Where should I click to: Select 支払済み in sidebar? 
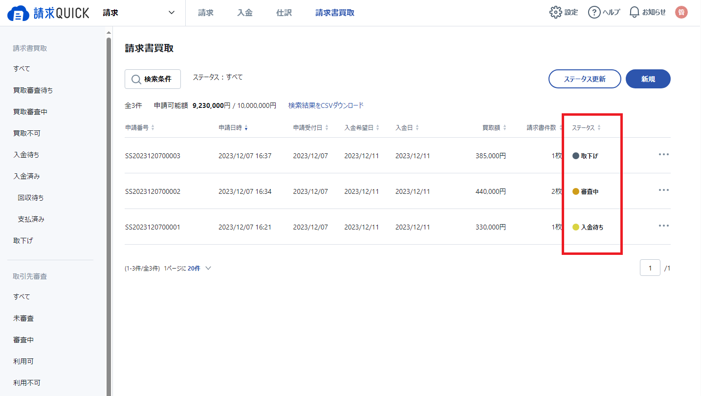pos(31,219)
